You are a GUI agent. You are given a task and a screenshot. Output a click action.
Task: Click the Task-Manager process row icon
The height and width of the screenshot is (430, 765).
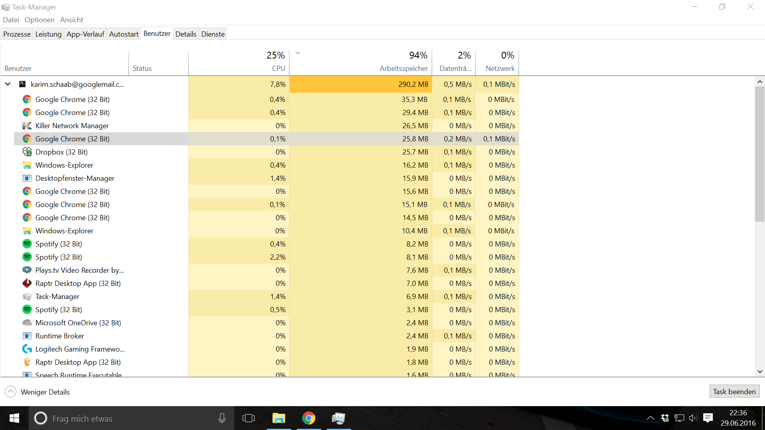pos(27,297)
